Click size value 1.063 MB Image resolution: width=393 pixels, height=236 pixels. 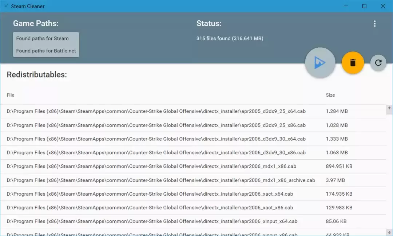tap(337, 153)
